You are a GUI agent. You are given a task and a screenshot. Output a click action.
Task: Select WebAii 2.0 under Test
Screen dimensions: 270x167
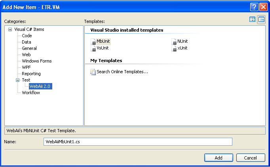pos(40,86)
